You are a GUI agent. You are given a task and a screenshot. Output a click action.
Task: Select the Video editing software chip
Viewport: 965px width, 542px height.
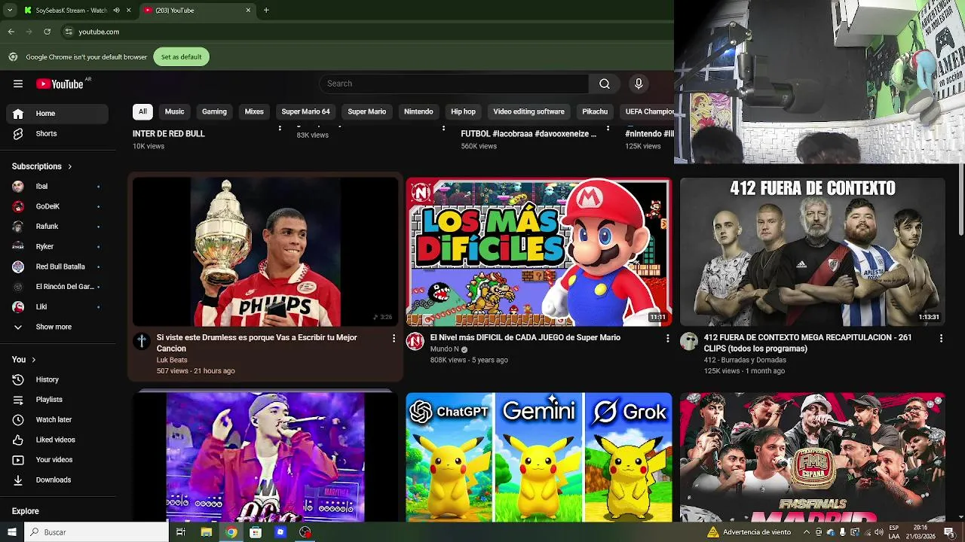pos(528,111)
